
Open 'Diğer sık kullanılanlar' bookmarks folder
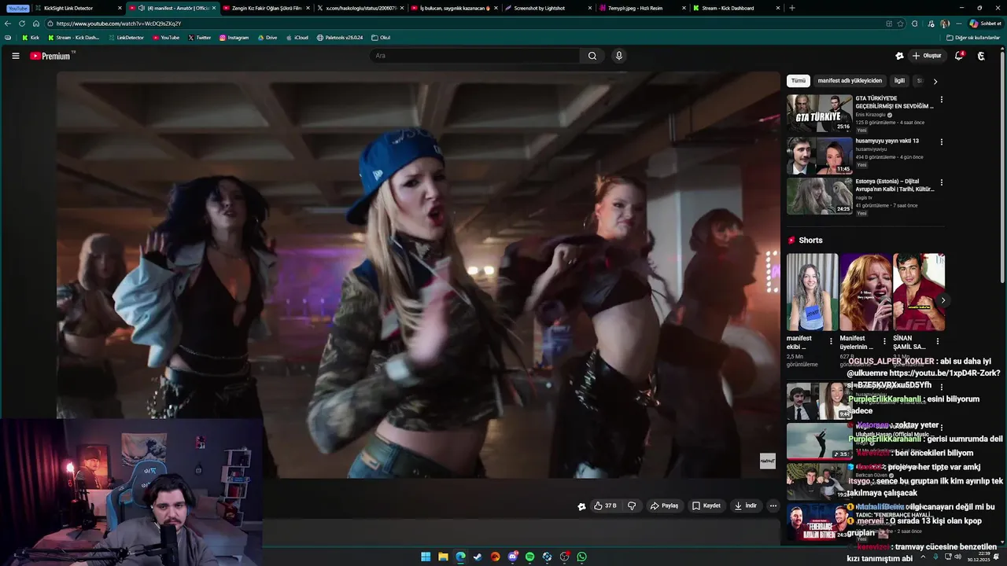(x=973, y=38)
